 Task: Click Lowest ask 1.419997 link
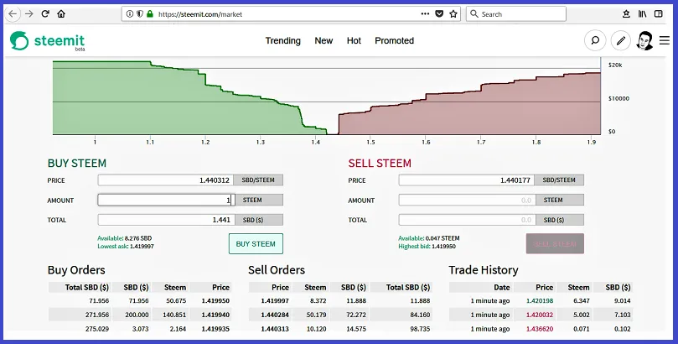(x=126, y=246)
